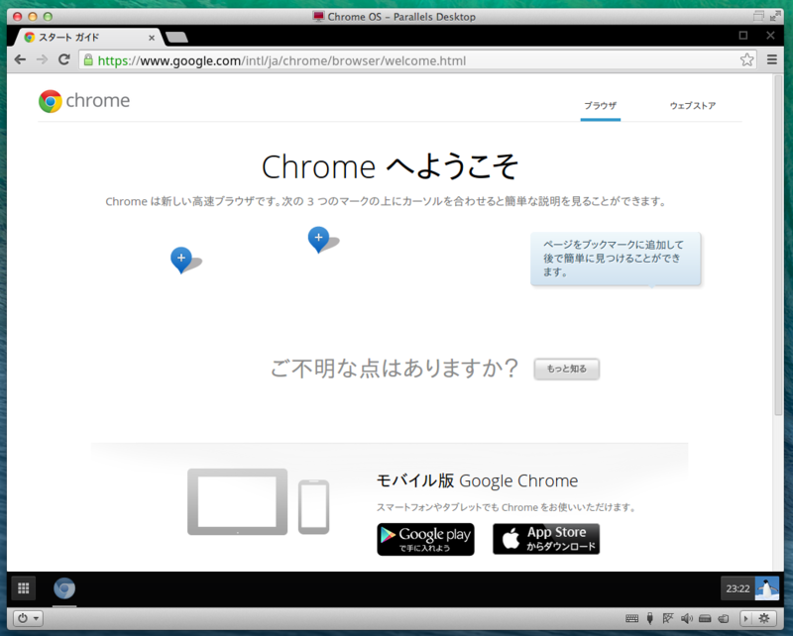Screen dimensions: 793x636
Task: Click the tablet and phone illustration
Action: pyautogui.click(x=258, y=501)
